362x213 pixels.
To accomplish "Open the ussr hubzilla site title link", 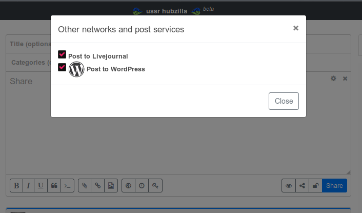I will click(167, 11).
